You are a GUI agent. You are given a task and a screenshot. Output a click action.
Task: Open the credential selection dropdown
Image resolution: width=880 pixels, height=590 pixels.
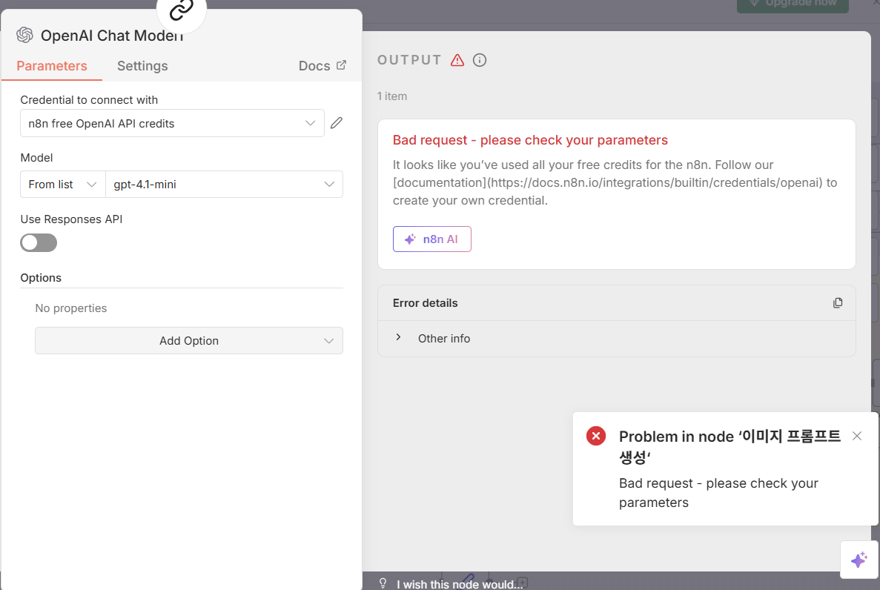click(172, 123)
